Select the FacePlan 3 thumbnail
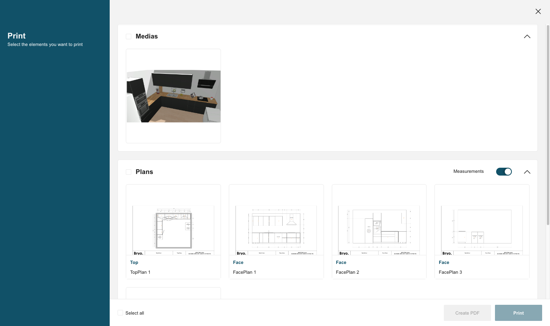The height and width of the screenshot is (326, 550). [482, 230]
